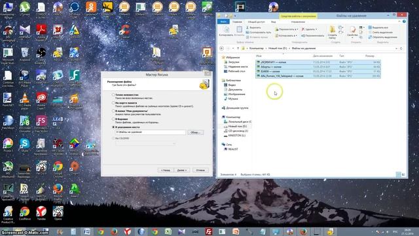Click Cancel button in Recuva wizard

pyautogui.click(x=200, y=170)
